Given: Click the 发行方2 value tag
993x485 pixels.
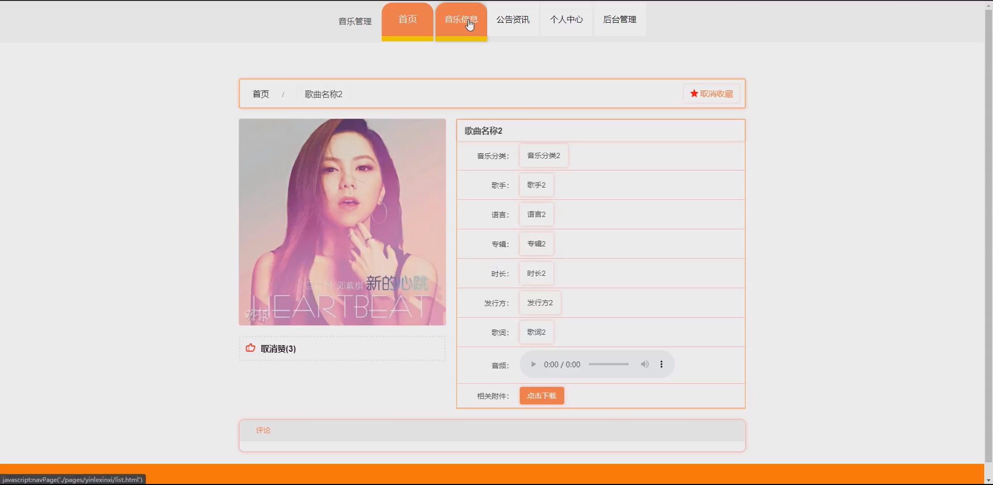Looking at the screenshot, I should coord(540,303).
